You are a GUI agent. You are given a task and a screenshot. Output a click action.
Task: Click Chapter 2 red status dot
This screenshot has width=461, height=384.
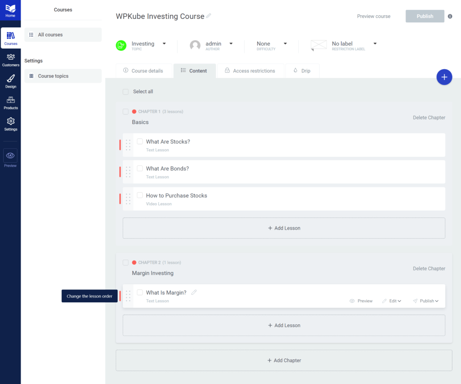pyautogui.click(x=134, y=262)
